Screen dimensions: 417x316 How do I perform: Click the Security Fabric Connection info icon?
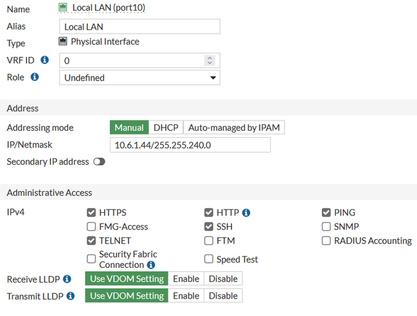pos(151,265)
